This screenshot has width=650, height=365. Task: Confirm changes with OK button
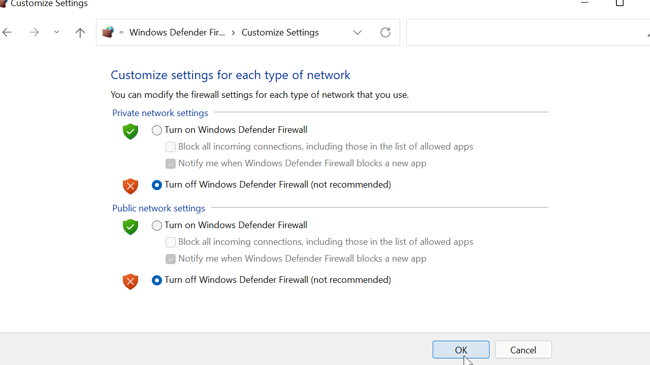tap(461, 350)
